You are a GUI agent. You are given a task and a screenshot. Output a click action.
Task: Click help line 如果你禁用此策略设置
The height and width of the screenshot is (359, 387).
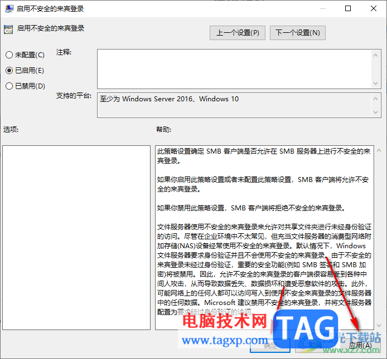[x=251, y=208]
